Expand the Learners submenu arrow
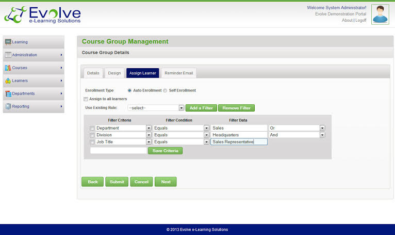 (x=61, y=81)
